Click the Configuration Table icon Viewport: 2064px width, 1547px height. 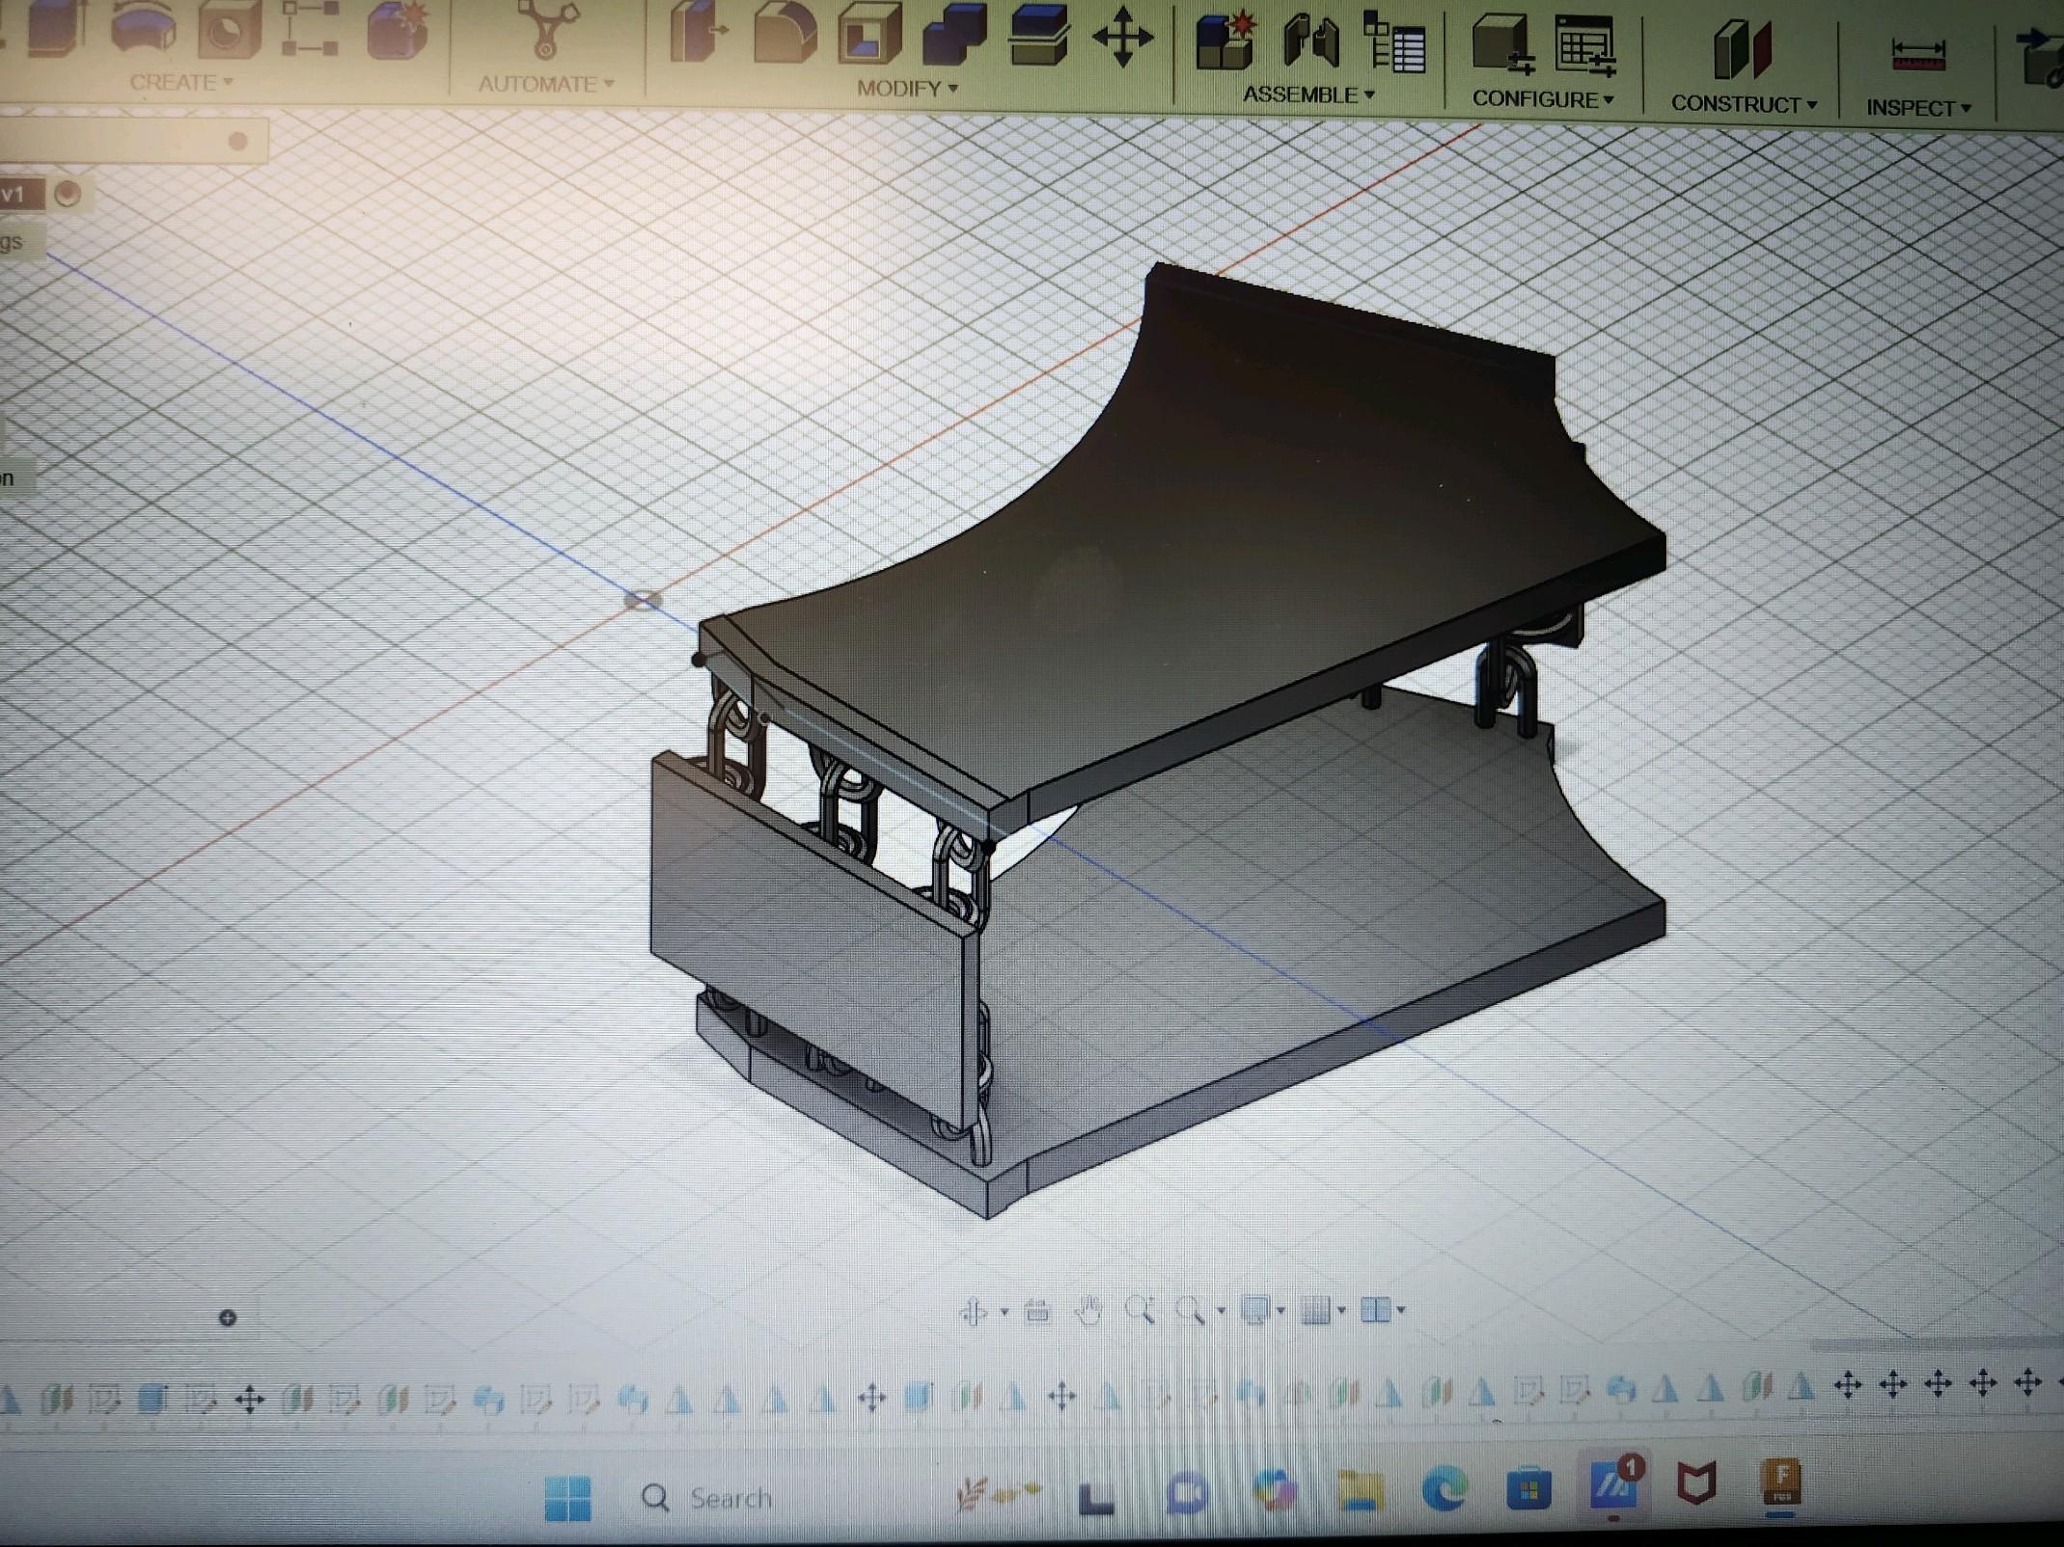tap(1585, 47)
